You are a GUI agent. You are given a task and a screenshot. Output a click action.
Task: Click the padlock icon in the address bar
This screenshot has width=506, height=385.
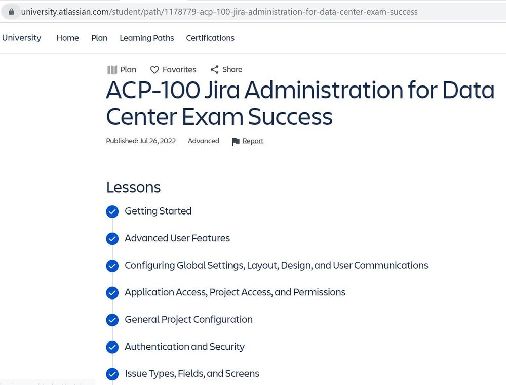(11, 11)
